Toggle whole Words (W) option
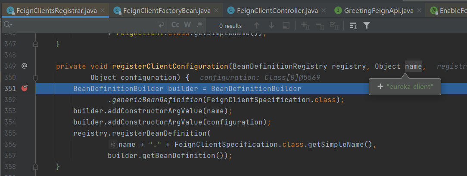The height and width of the screenshot is (176, 467). pyautogui.click(x=187, y=25)
